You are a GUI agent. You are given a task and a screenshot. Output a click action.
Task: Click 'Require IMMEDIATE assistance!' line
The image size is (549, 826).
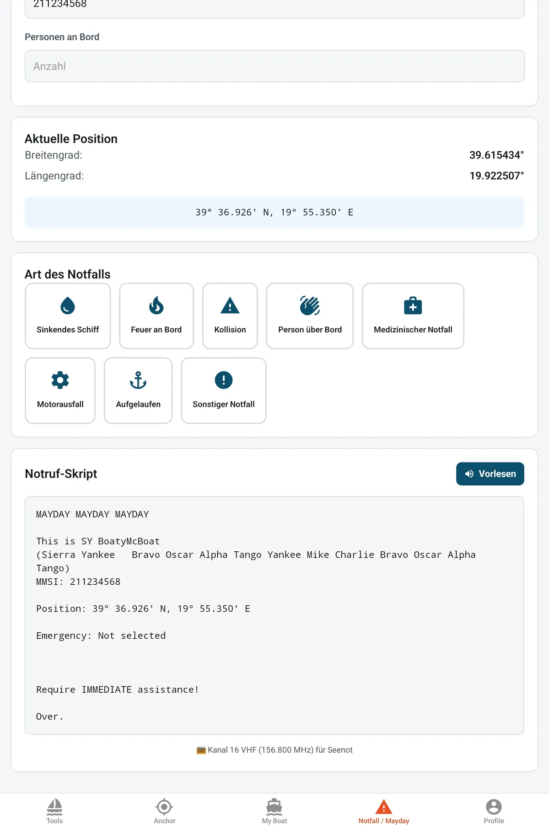click(118, 690)
